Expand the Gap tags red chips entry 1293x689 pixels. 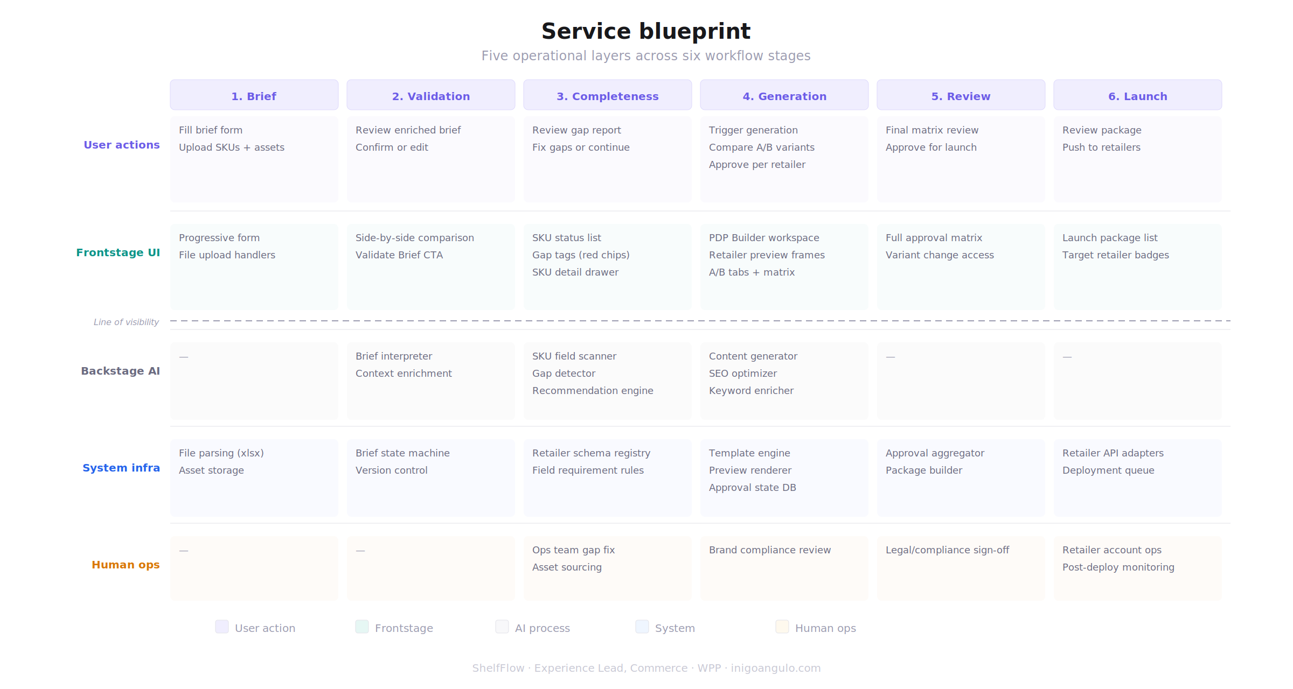580,255
